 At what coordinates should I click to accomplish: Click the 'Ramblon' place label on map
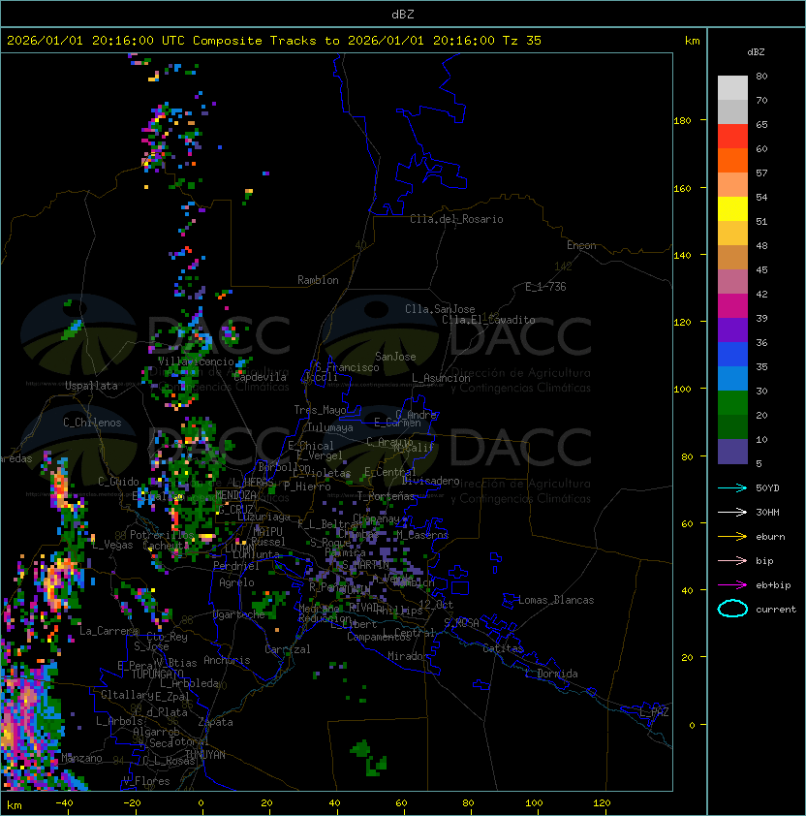pyautogui.click(x=318, y=280)
